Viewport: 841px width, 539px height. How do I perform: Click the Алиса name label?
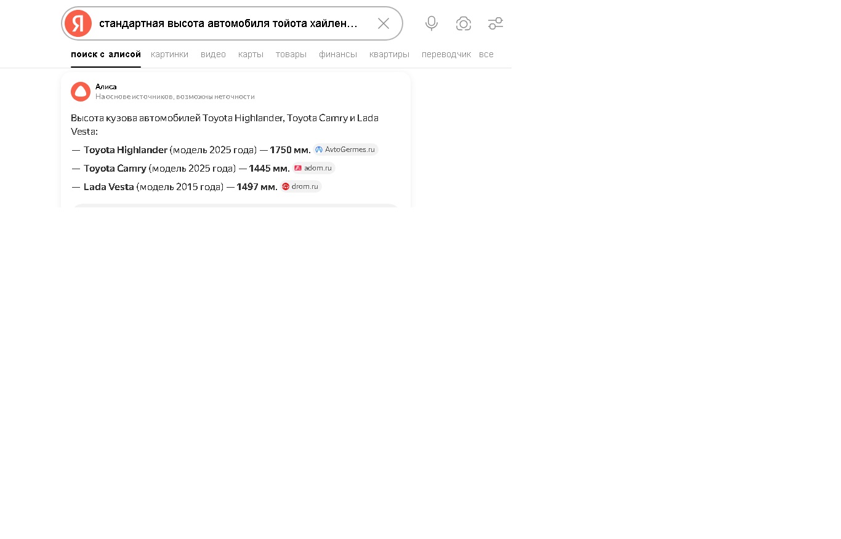pos(107,87)
